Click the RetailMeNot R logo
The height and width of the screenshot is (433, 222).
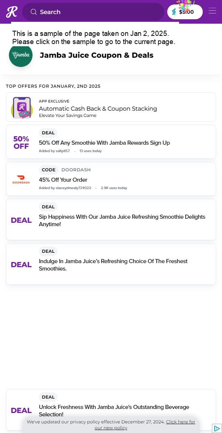tap(11, 12)
